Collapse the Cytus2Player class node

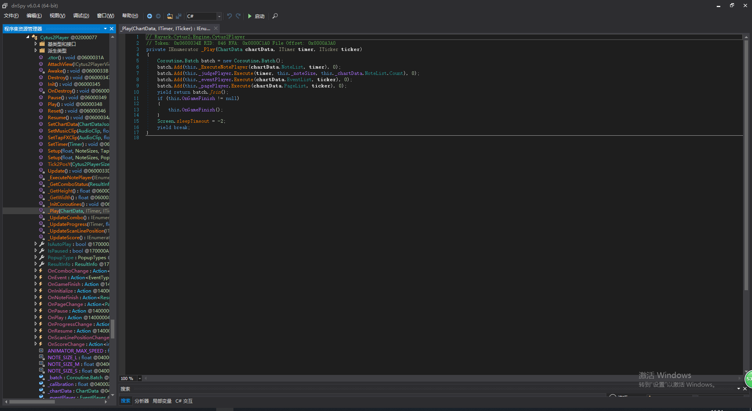point(28,37)
